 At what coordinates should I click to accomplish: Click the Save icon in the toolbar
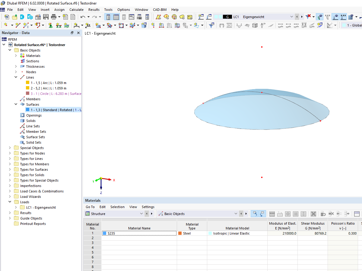pyautogui.click(x=46, y=17)
